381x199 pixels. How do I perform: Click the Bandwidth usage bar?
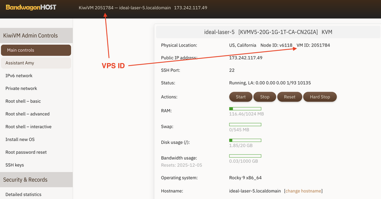point(245,156)
